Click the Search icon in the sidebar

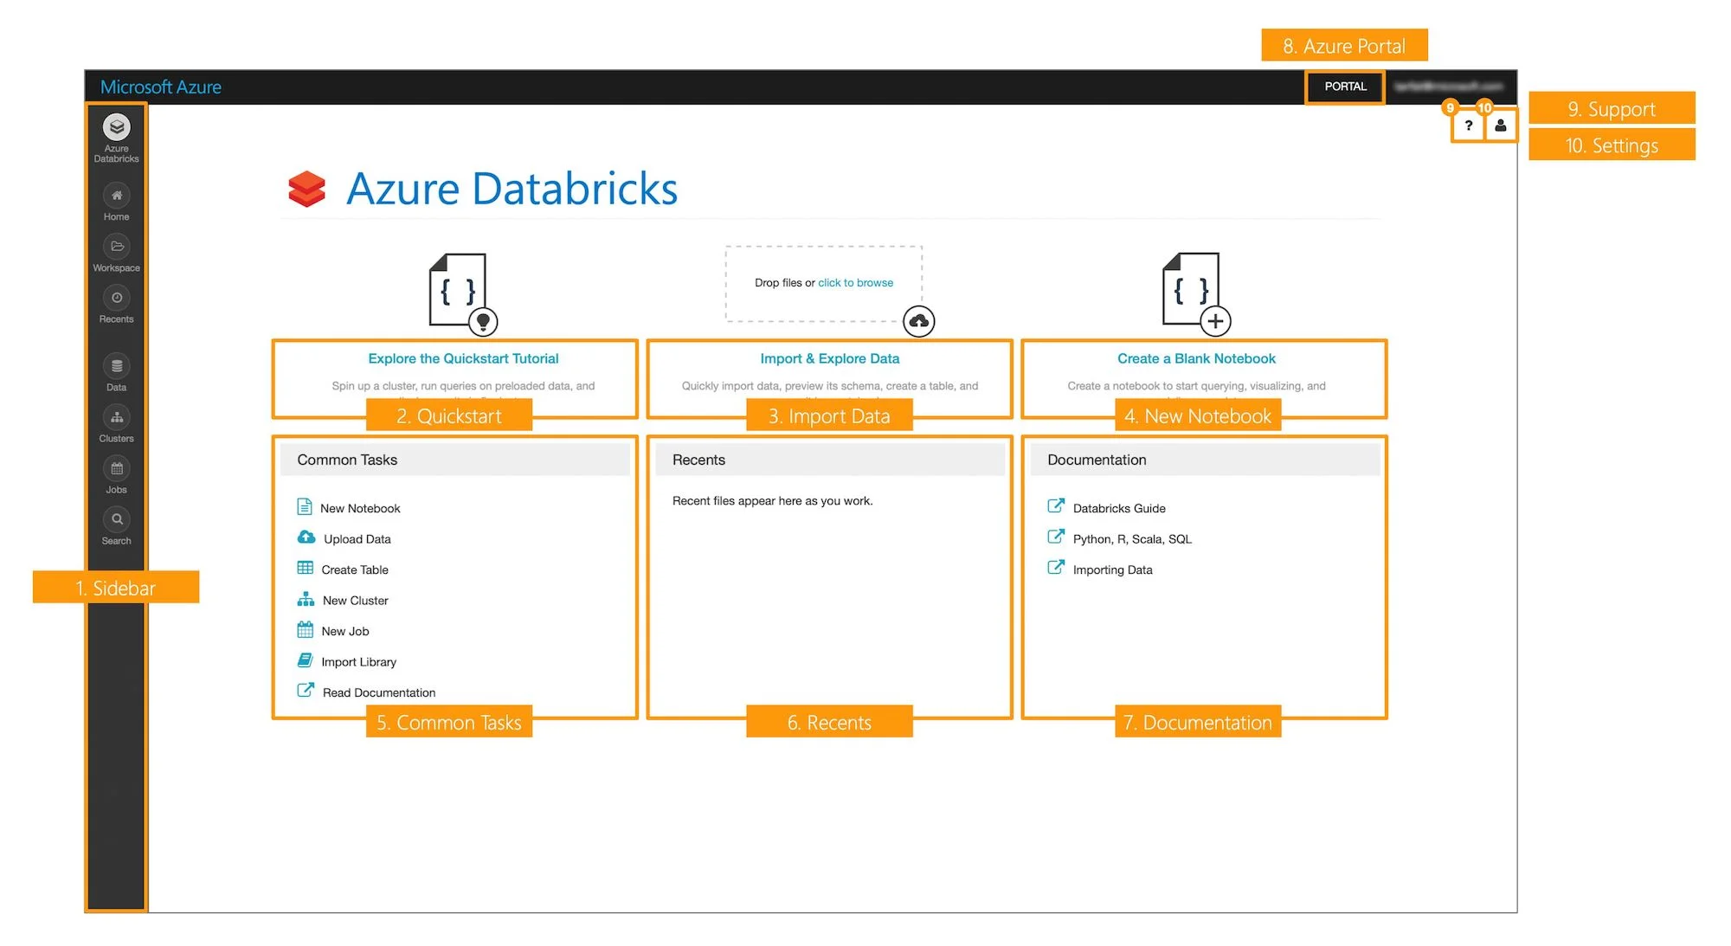click(x=116, y=520)
